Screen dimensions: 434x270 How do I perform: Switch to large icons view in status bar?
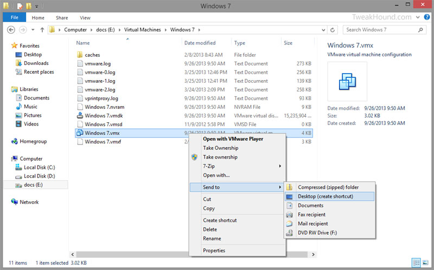[x=425, y=263]
